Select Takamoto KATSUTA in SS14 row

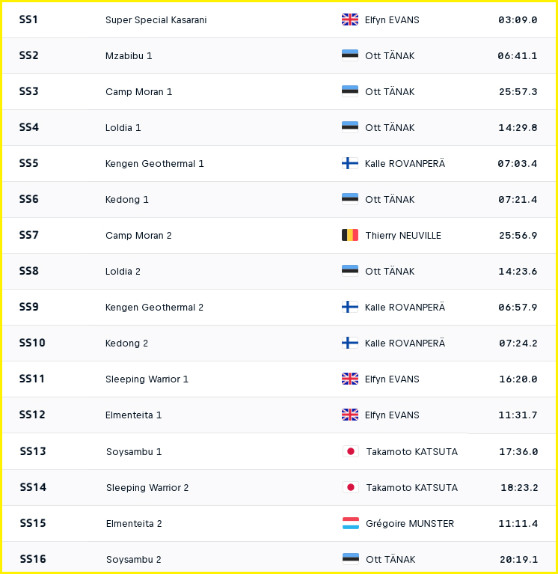point(411,488)
